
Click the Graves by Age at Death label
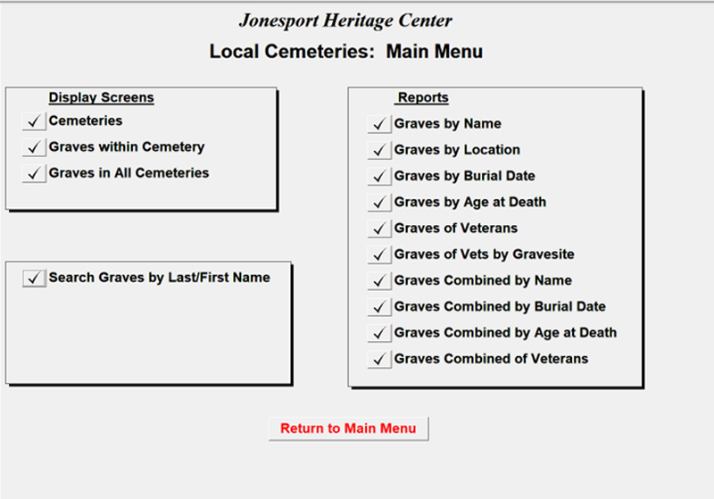tap(470, 202)
